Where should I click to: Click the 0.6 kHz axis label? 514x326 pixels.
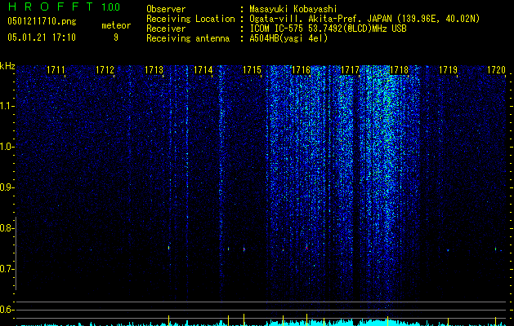coord(7,310)
